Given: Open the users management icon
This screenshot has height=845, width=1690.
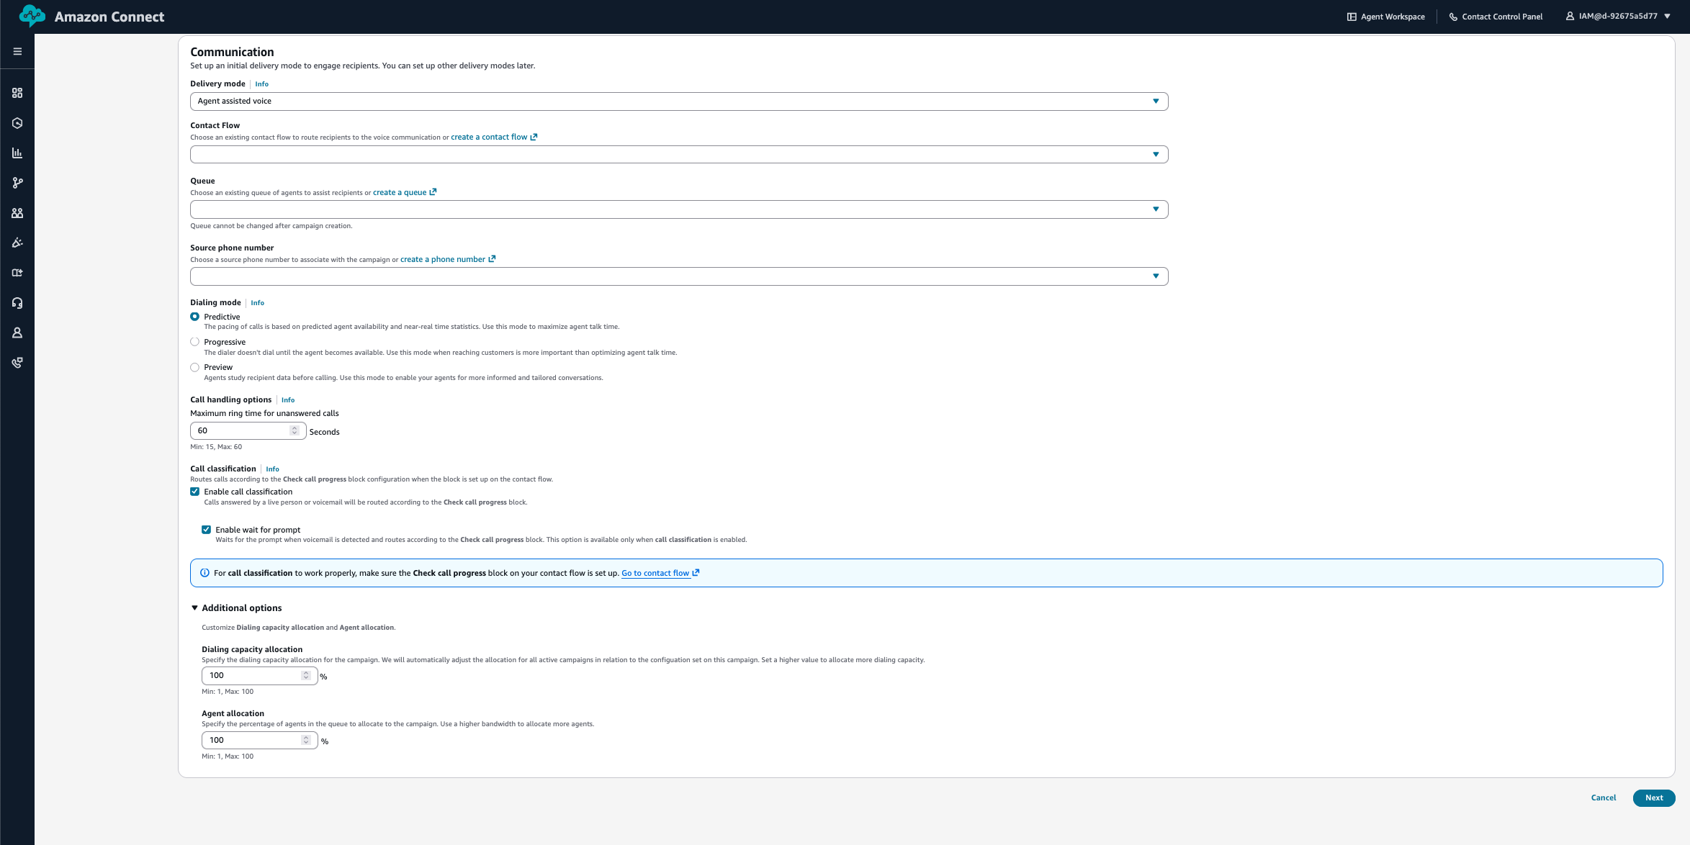Looking at the screenshot, I should click(x=17, y=212).
